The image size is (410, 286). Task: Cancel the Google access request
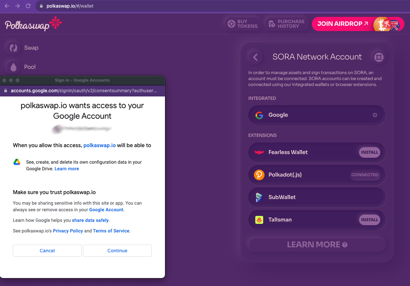(47, 251)
